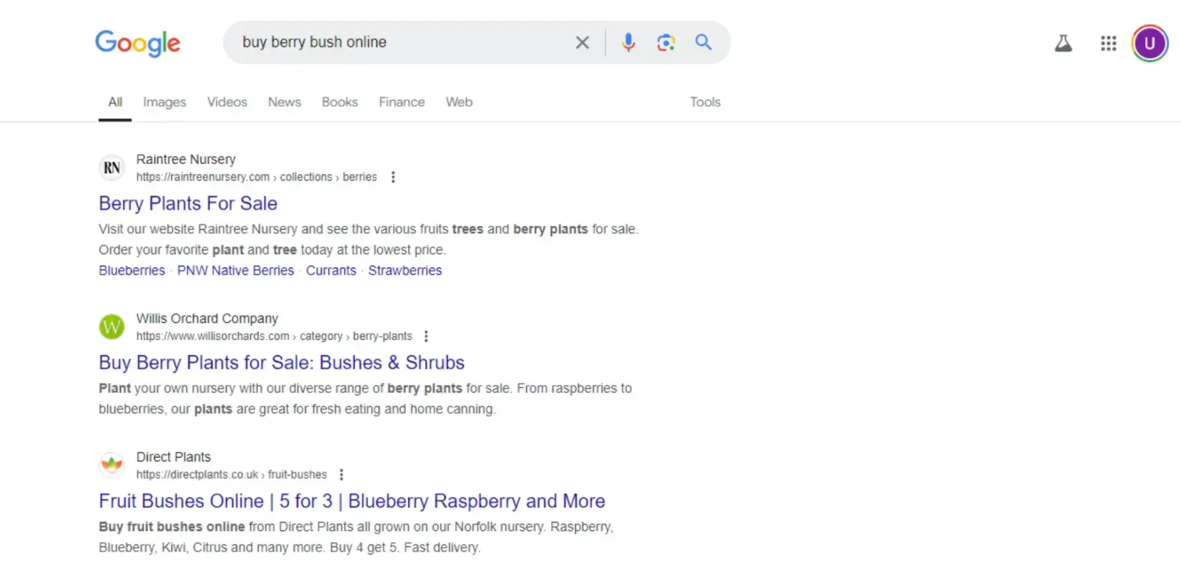The image size is (1181, 579).
Task: Open the account avatar U
Action: click(x=1150, y=44)
